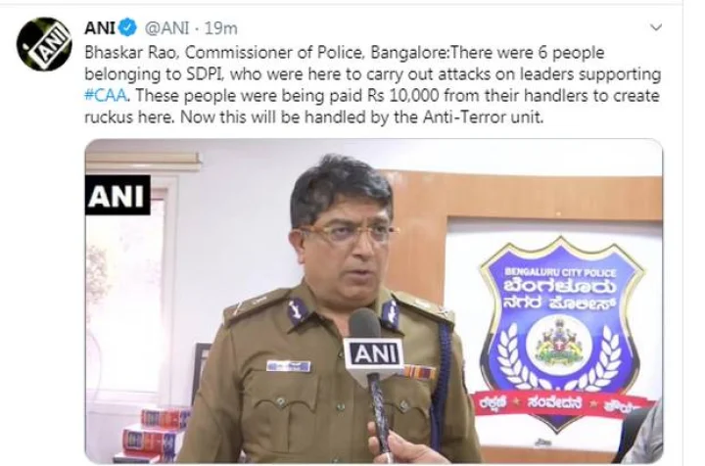This screenshot has width=705, height=466.
Task: Click the blue verified badge next to ANI
Action: point(127,27)
